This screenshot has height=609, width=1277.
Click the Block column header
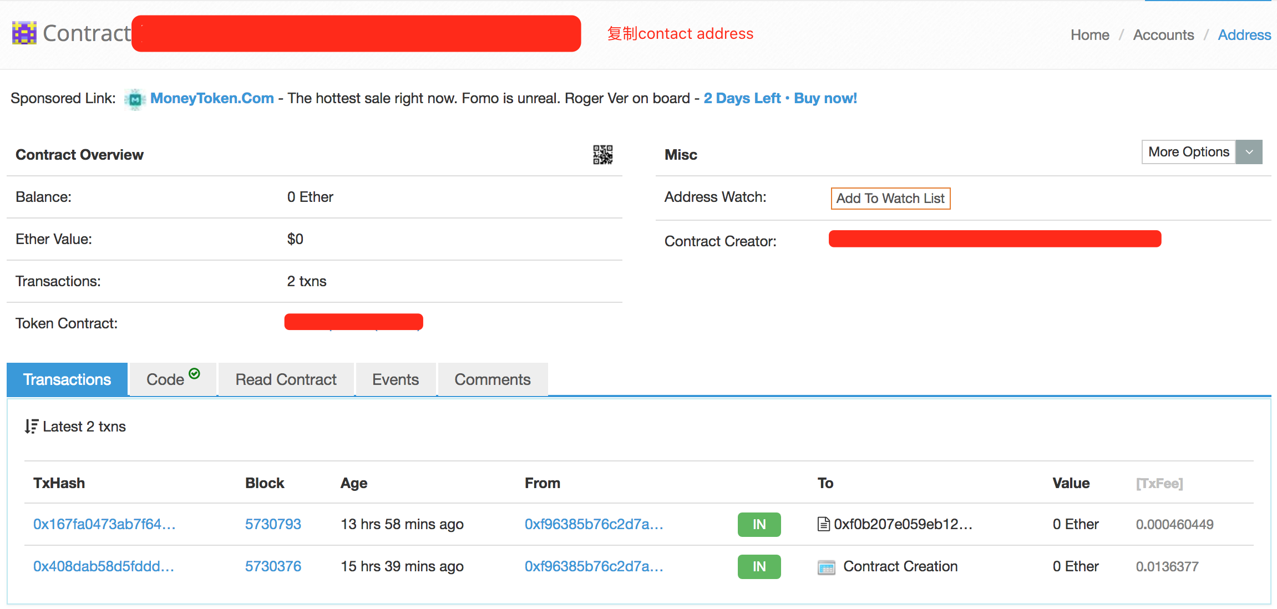click(265, 483)
